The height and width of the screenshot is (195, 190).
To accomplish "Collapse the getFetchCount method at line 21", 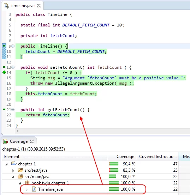I will [x=13, y=110].
